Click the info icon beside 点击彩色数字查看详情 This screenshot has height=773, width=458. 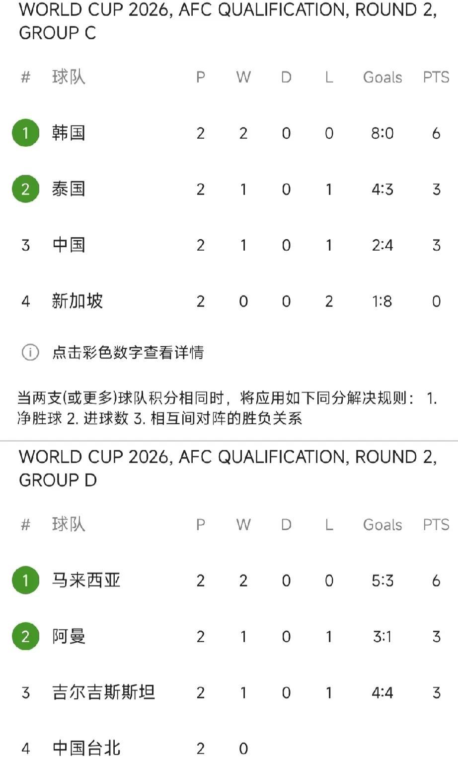pyautogui.click(x=30, y=353)
